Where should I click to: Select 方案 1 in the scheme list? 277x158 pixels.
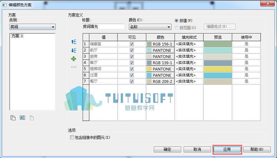point(17,36)
